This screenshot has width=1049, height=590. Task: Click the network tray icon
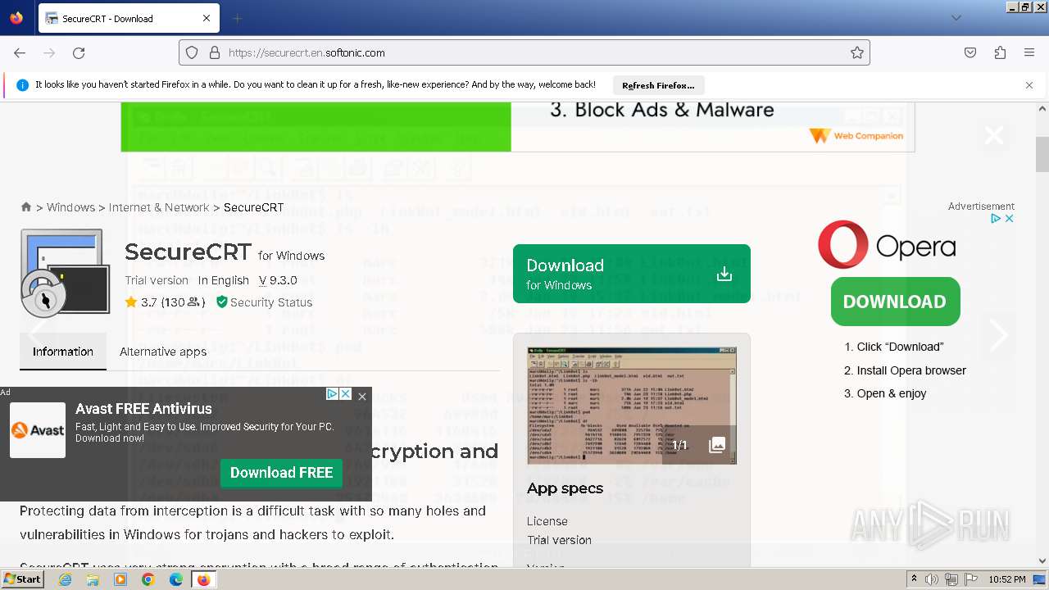click(x=951, y=579)
